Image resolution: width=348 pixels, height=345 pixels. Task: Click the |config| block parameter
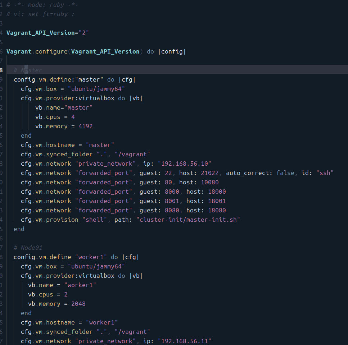click(x=172, y=51)
